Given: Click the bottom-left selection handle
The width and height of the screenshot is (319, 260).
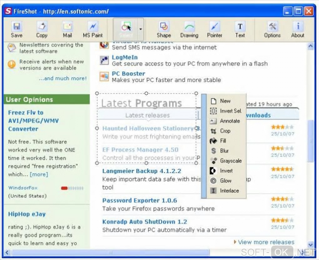Looking at the screenshot, I should [x=97, y=163].
